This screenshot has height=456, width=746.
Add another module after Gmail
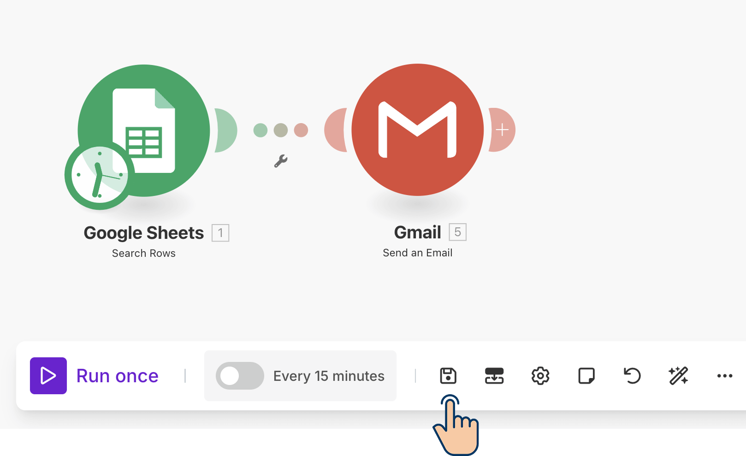click(502, 130)
